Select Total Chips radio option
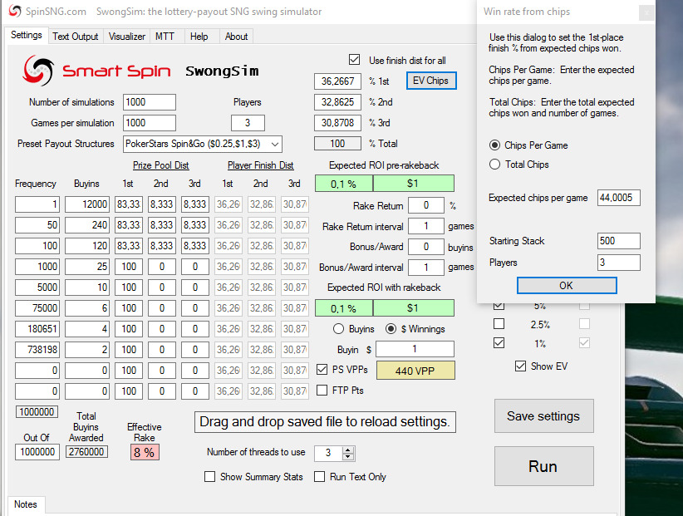 (494, 165)
